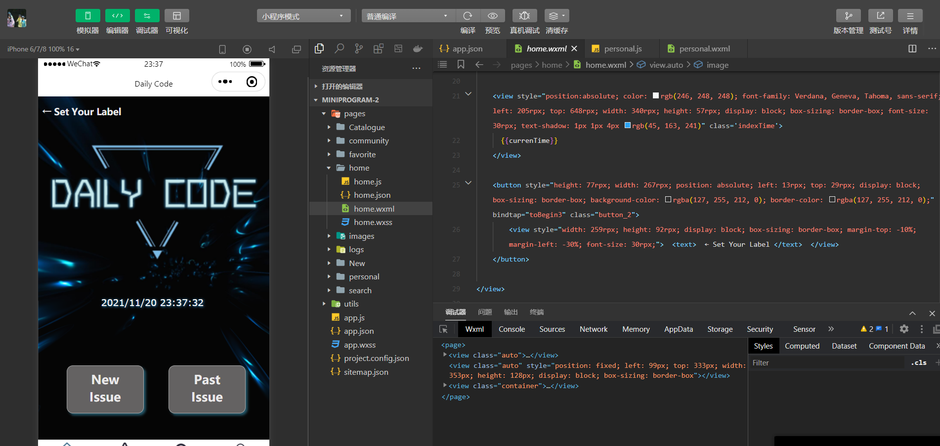Click the preview (预览) eye icon
940x446 pixels.
click(493, 16)
